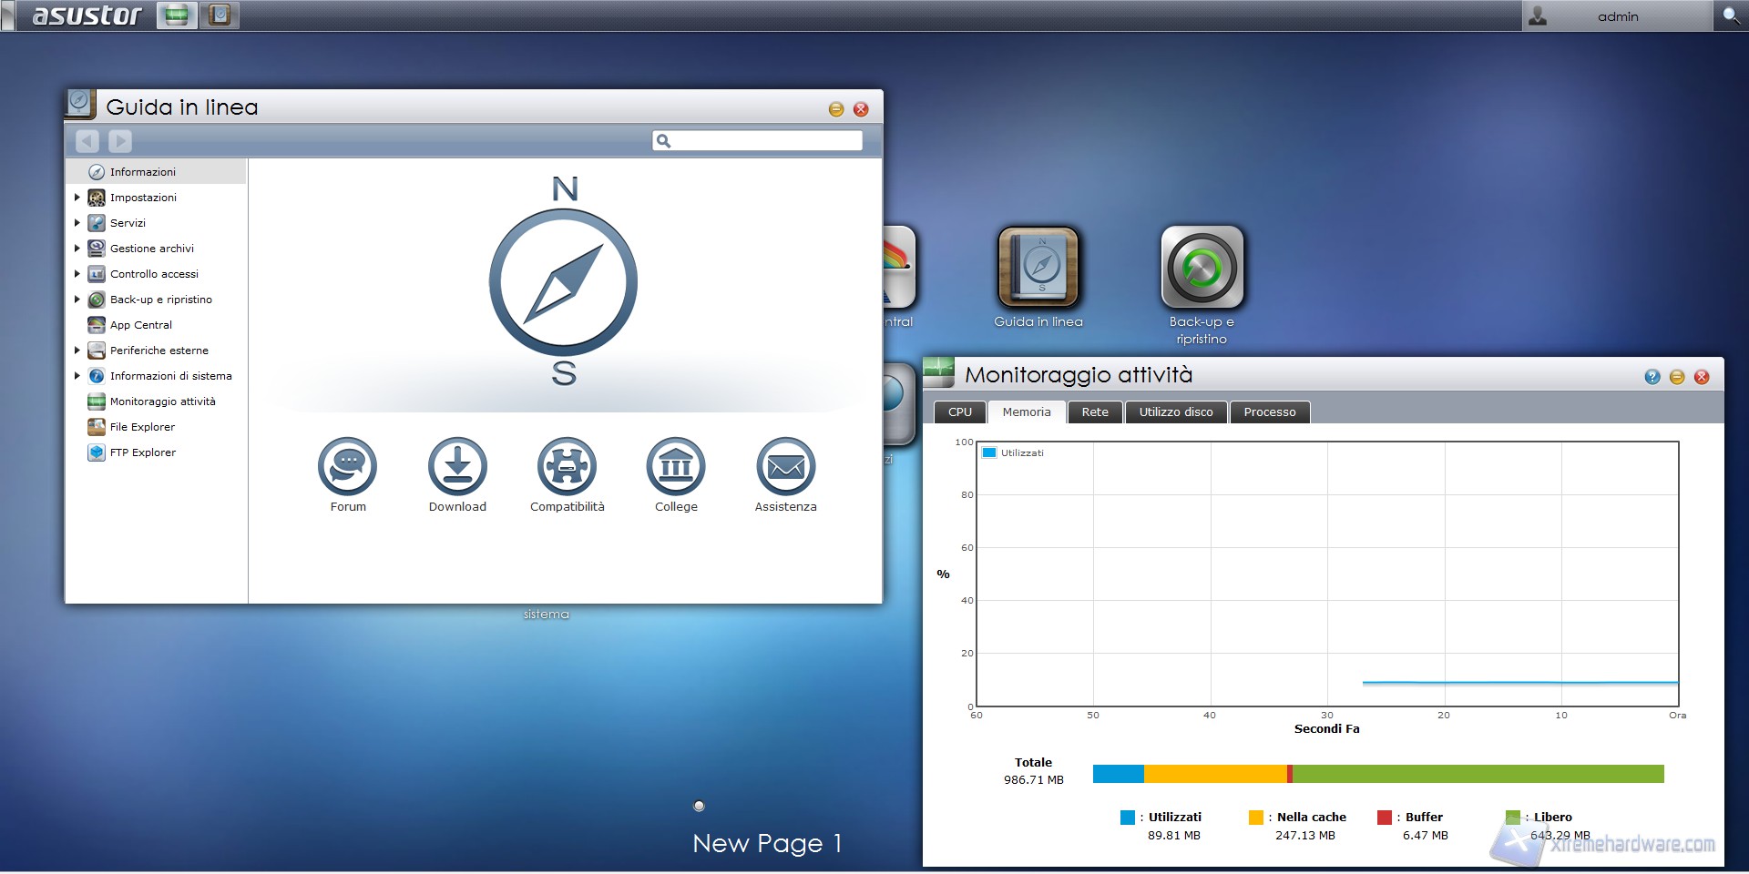Select File Explorer in the sidebar
The height and width of the screenshot is (874, 1749).
pyautogui.click(x=142, y=427)
